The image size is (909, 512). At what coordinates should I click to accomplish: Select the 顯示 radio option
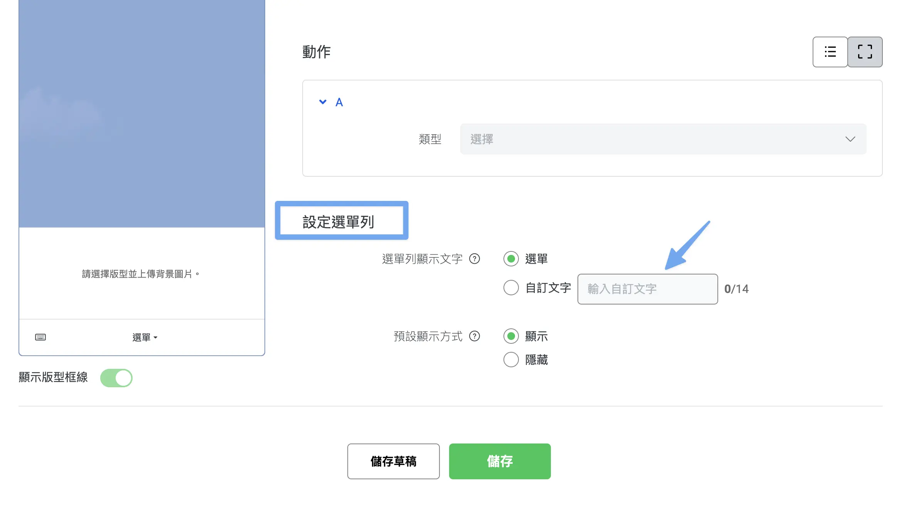point(511,336)
